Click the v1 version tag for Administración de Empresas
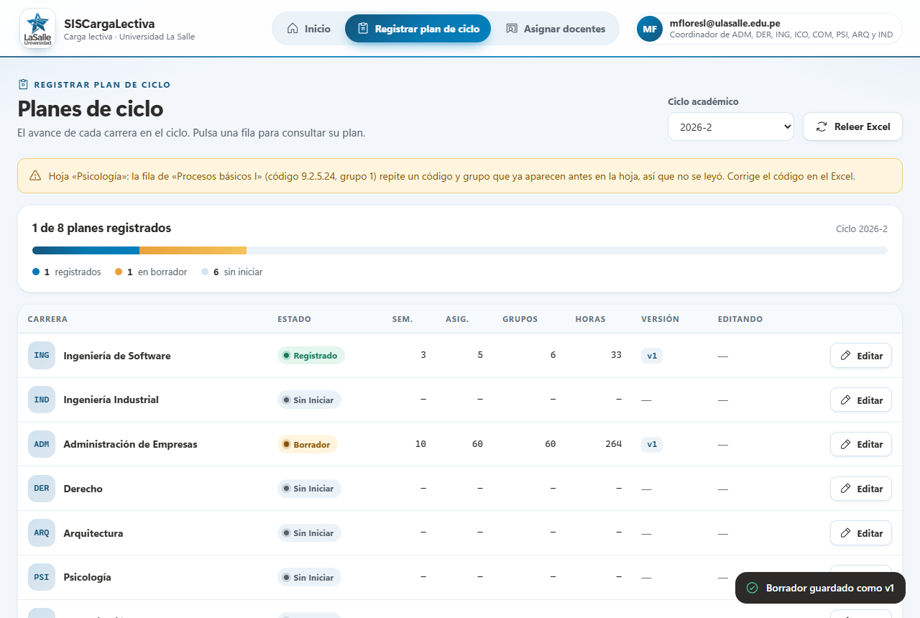Screen dimensions: 920x618 [x=652, y=444]
